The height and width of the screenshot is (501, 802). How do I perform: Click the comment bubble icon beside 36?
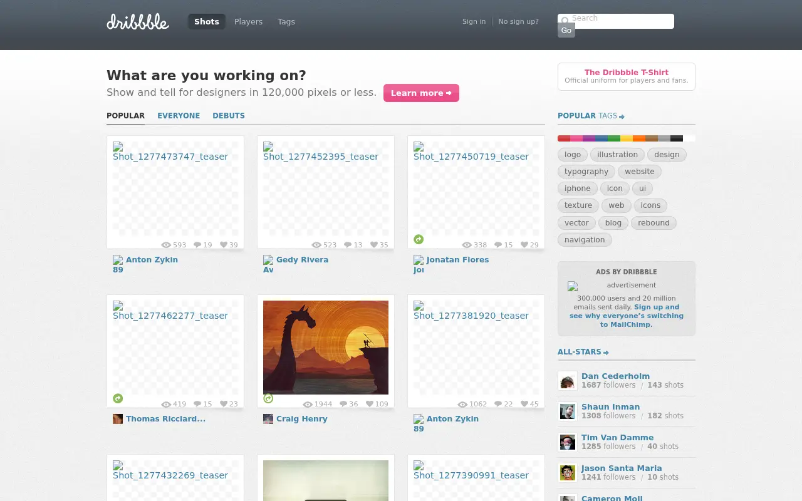(x=343, y=404)
